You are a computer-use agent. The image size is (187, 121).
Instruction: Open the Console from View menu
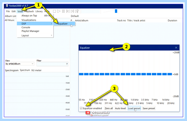[x=35, y=27]
